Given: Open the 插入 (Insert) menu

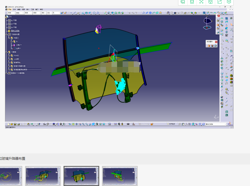Looking at the screenshot, I should tap(28, 9).
